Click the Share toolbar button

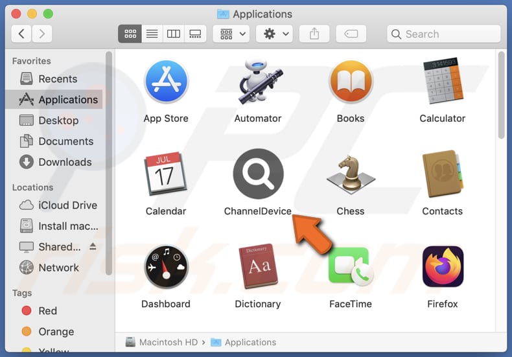click(x=314, y=34)
